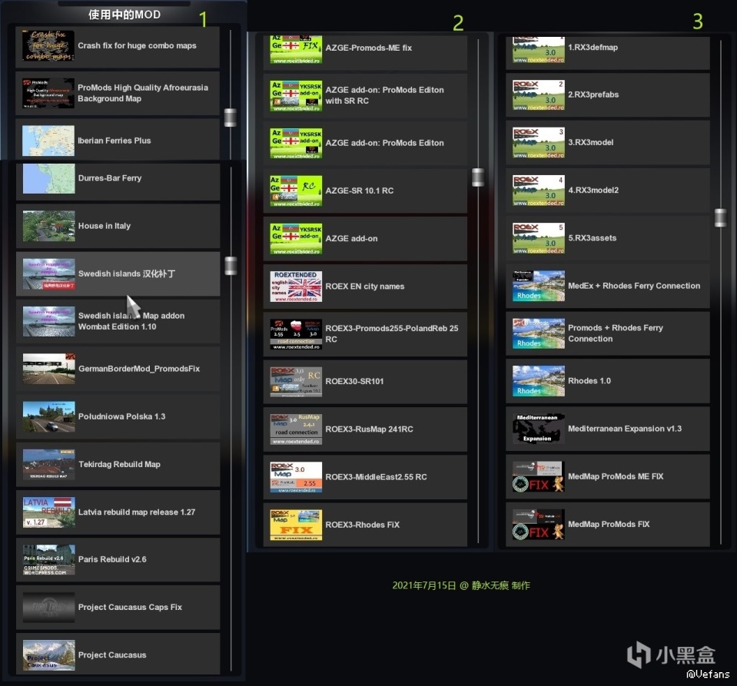The width and height of the screenshot is (737, 686).
Task: Click the AZGE-SR 10.1 RC icon
Action: (x=296, y=191)
